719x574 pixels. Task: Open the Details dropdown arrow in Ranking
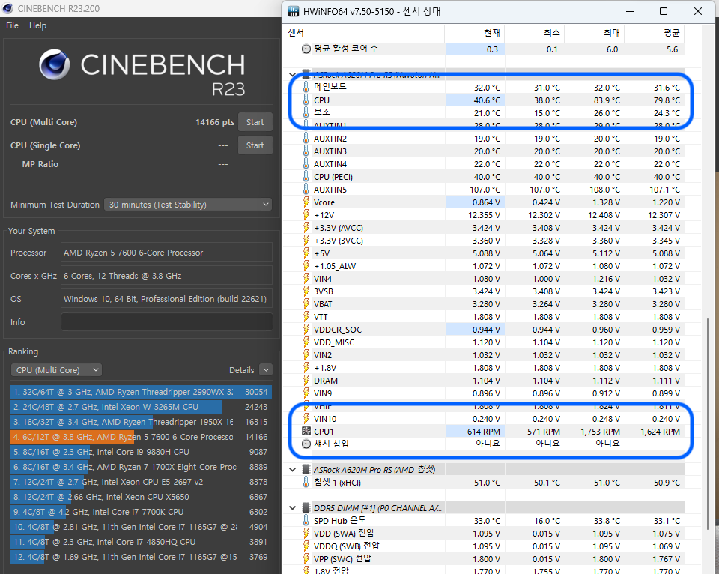[266, 370]
